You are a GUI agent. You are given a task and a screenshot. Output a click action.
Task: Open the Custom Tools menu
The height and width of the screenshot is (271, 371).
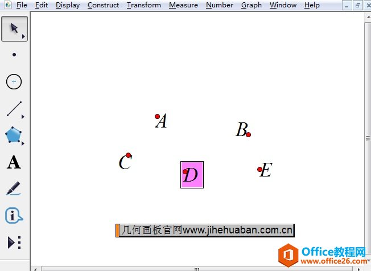[x=14, y=243]
